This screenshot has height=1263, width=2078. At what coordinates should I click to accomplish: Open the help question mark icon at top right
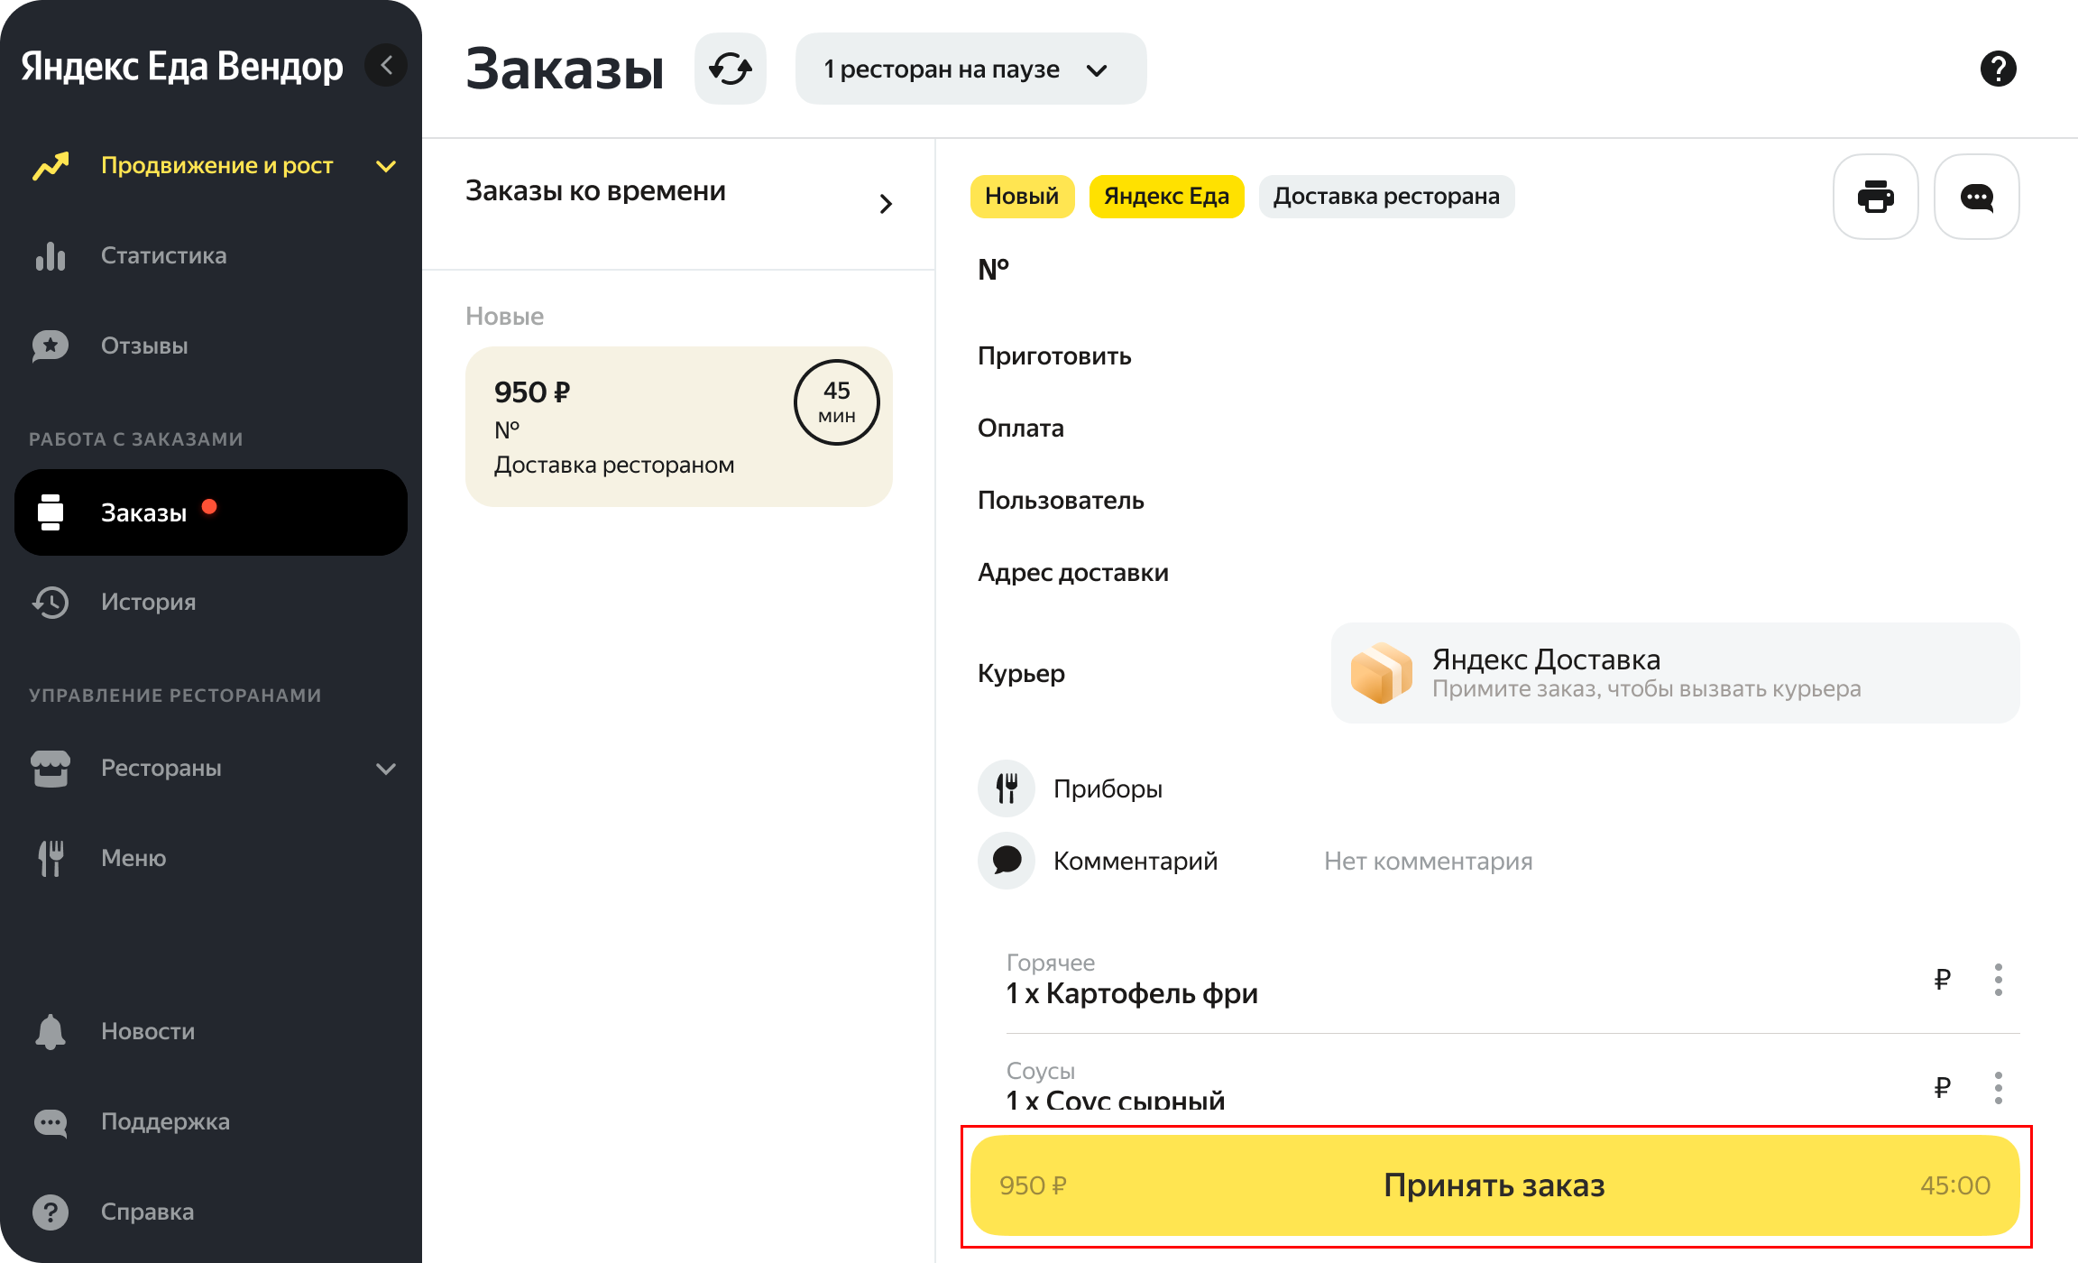click(x=1998, y=69)
